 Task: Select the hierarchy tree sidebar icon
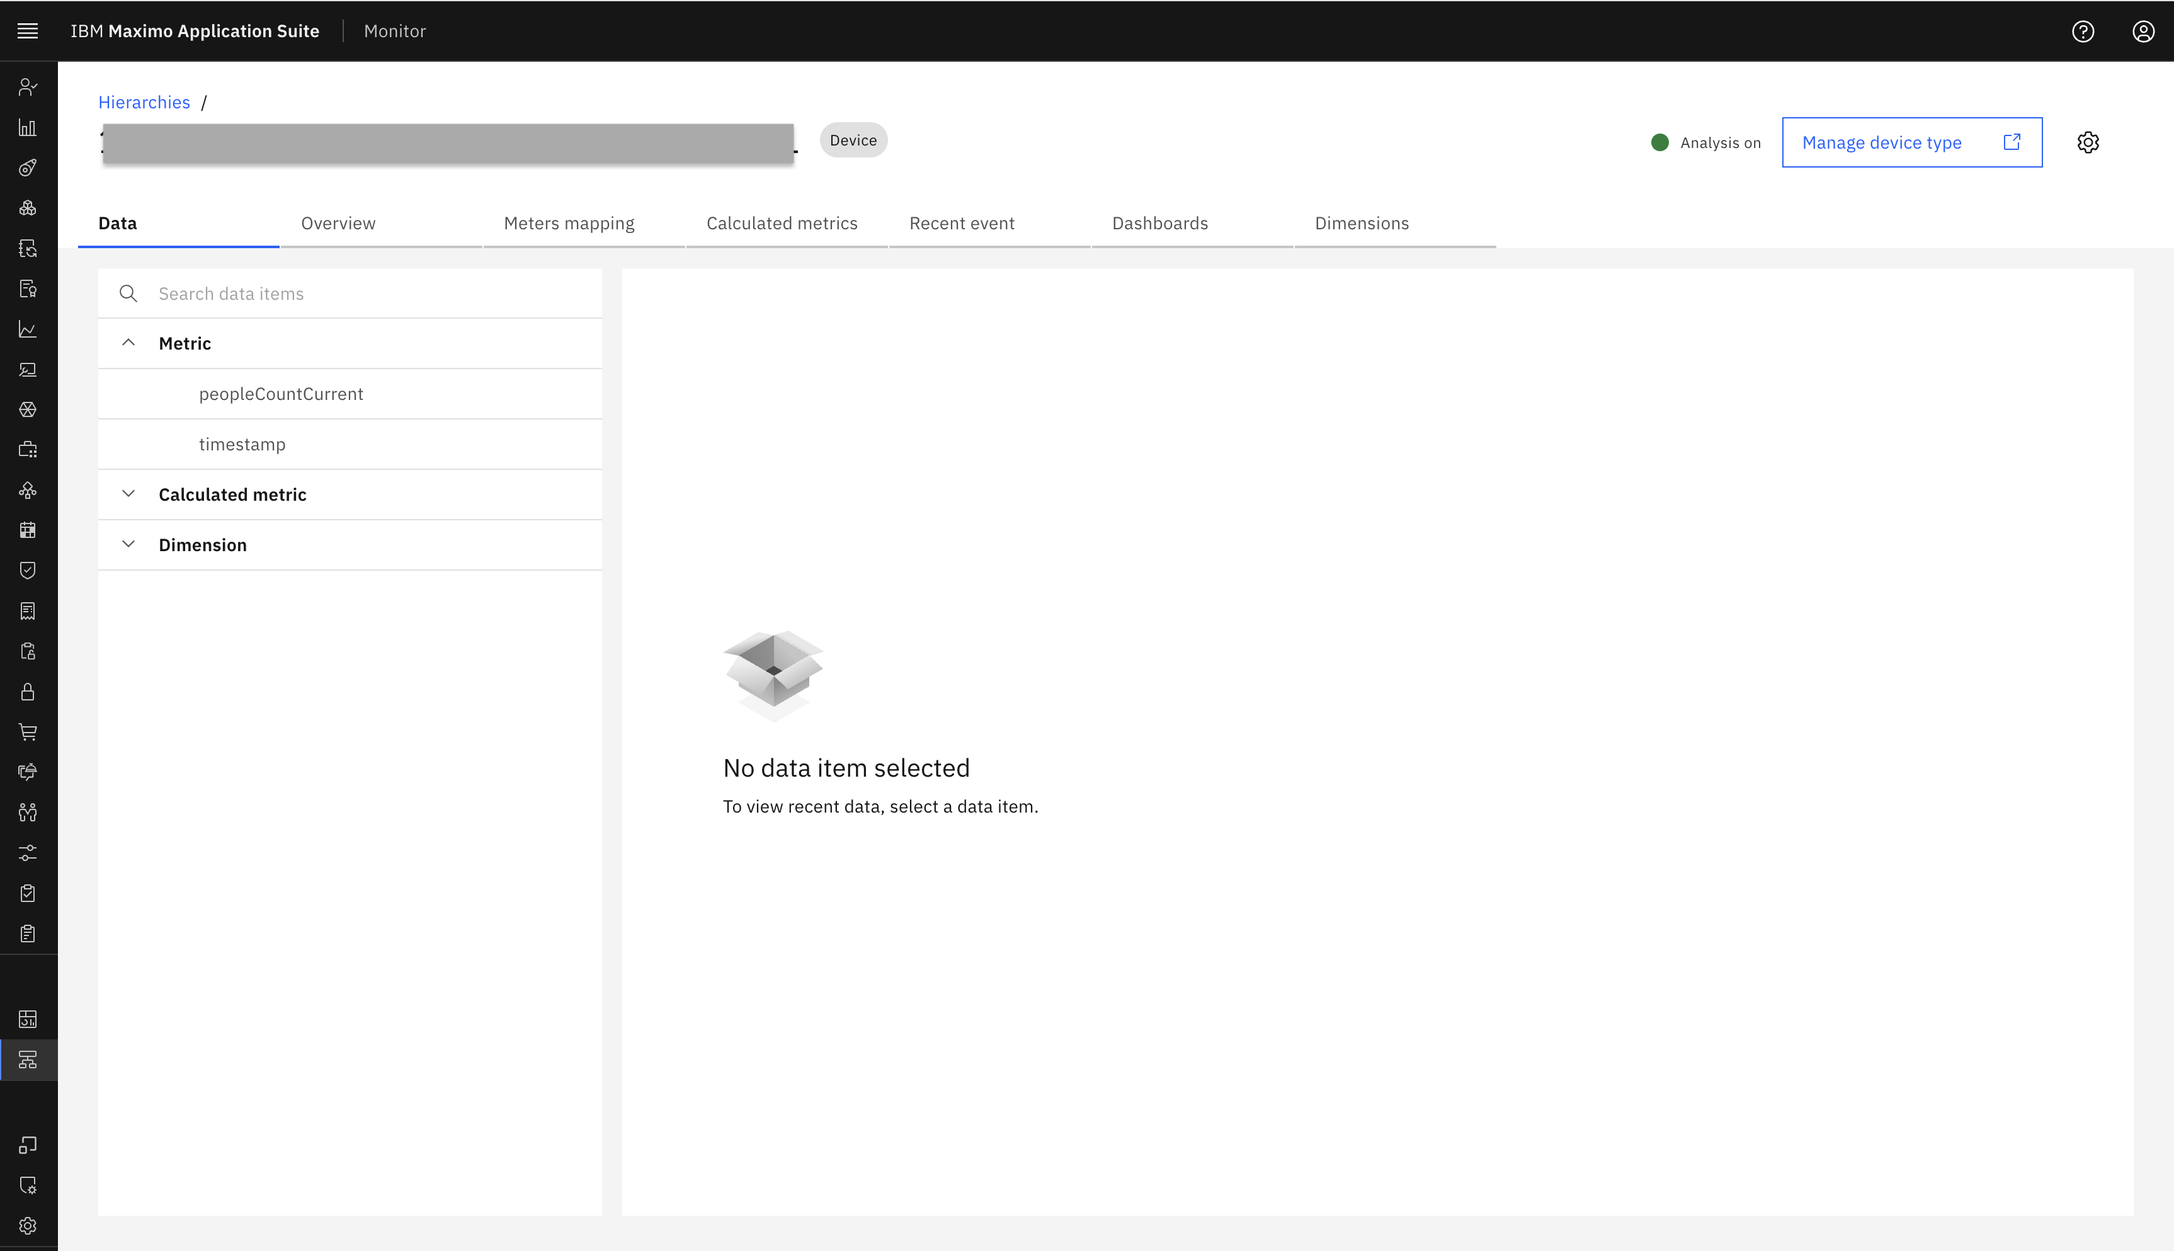pos(28,1060)
